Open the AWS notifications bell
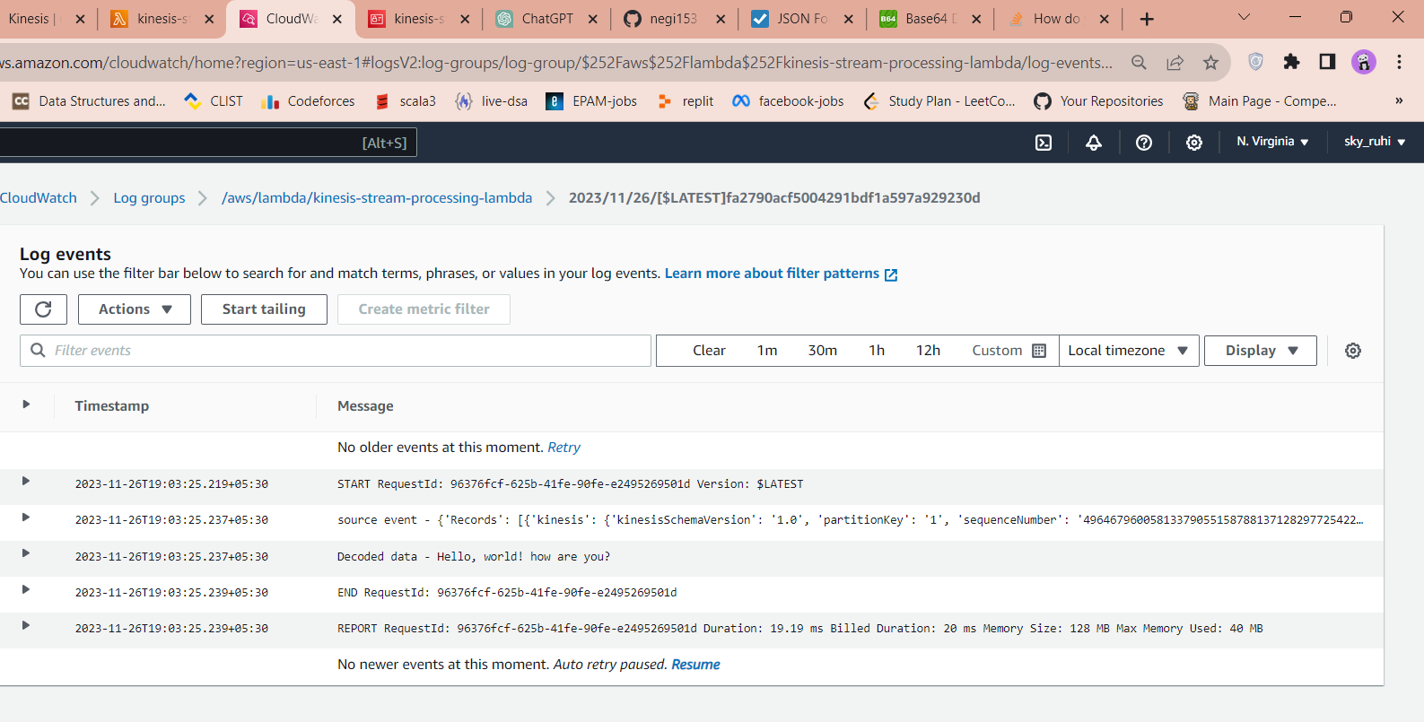Screen dimensions: 1424x722 [x=1094, y=143]
